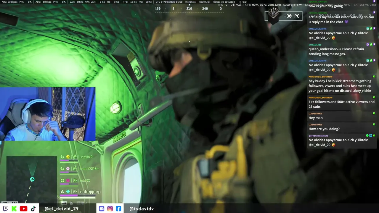The width and height of the screenshot is (379, 213).
Task: Click the green verified badge beside @STREAMELEMENTS
Action: tap(367, 135)
